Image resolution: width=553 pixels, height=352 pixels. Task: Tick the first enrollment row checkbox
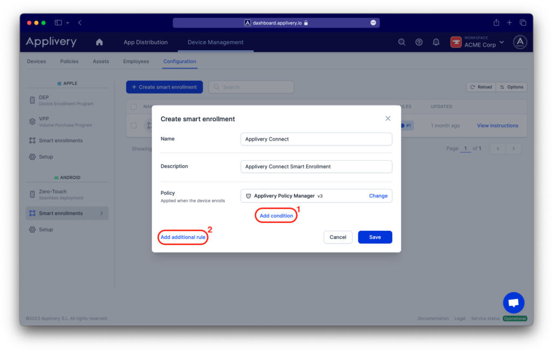pos(134,125)
